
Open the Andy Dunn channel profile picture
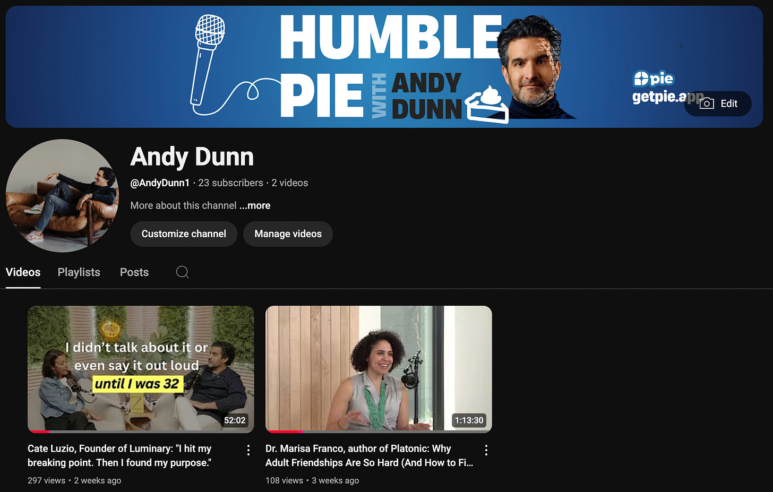pos(62,196)
